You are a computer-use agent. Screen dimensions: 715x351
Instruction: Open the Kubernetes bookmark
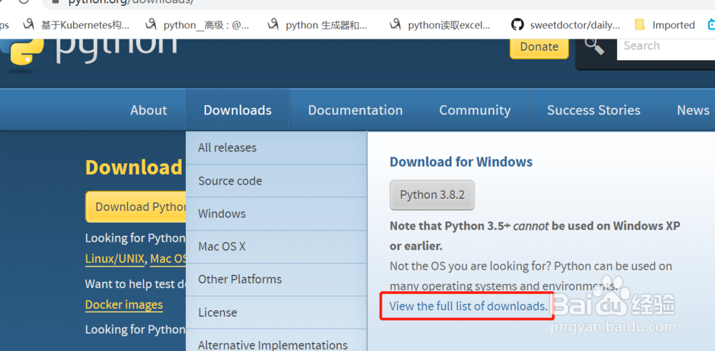click(77, 25)
